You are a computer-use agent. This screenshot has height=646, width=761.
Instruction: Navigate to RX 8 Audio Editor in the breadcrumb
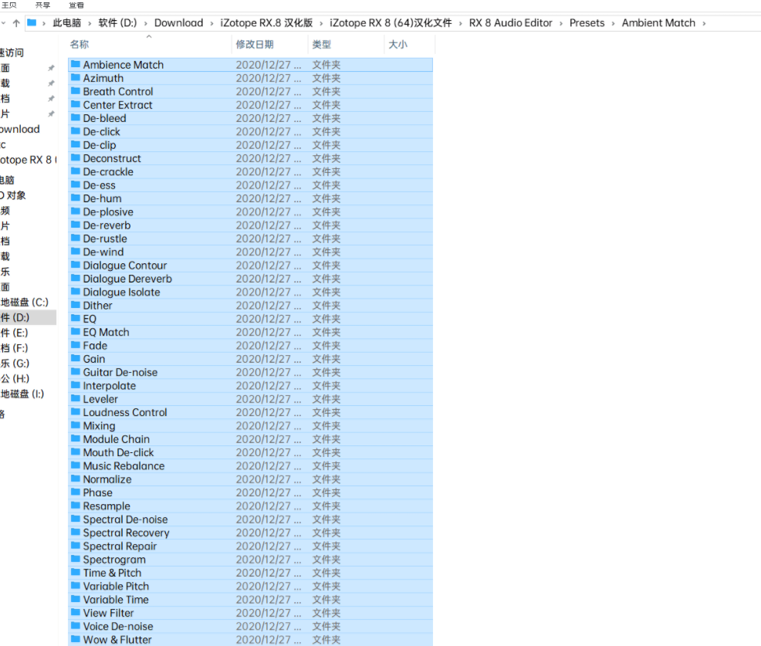coord(510,23)
